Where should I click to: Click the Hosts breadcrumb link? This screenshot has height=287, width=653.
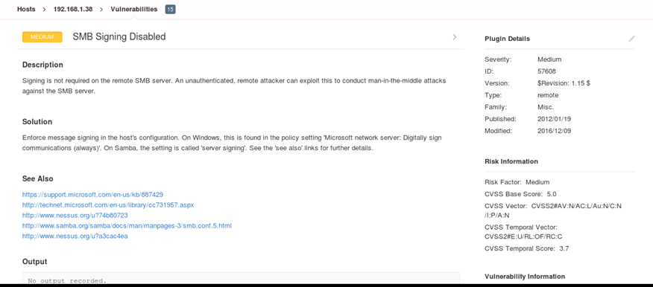(26, 9)
